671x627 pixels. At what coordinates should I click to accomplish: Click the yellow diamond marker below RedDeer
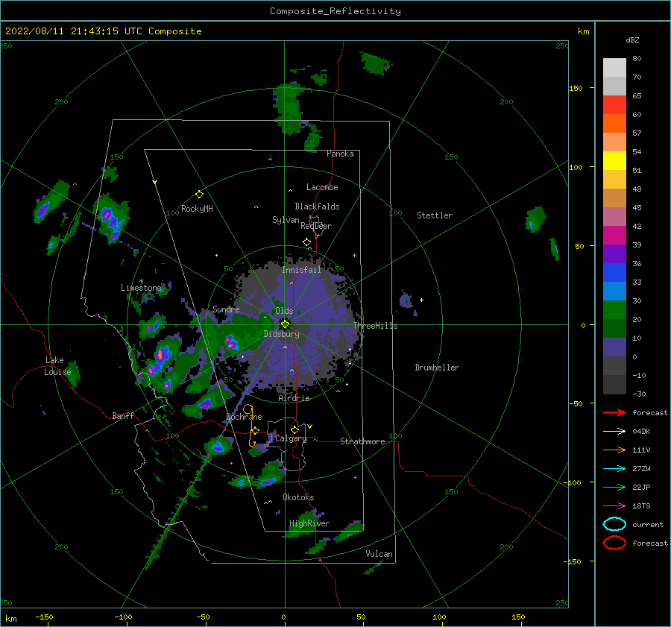point(306,242)
